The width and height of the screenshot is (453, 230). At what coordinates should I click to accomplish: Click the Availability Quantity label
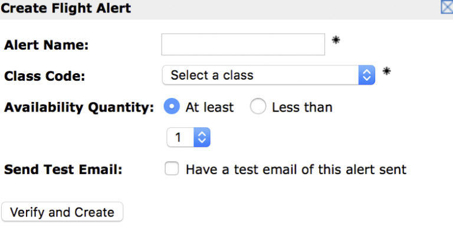79,107
